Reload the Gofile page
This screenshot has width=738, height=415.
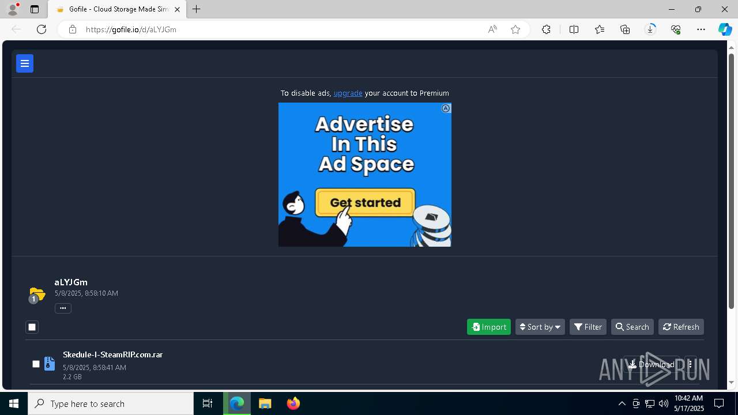pos(42,29)
